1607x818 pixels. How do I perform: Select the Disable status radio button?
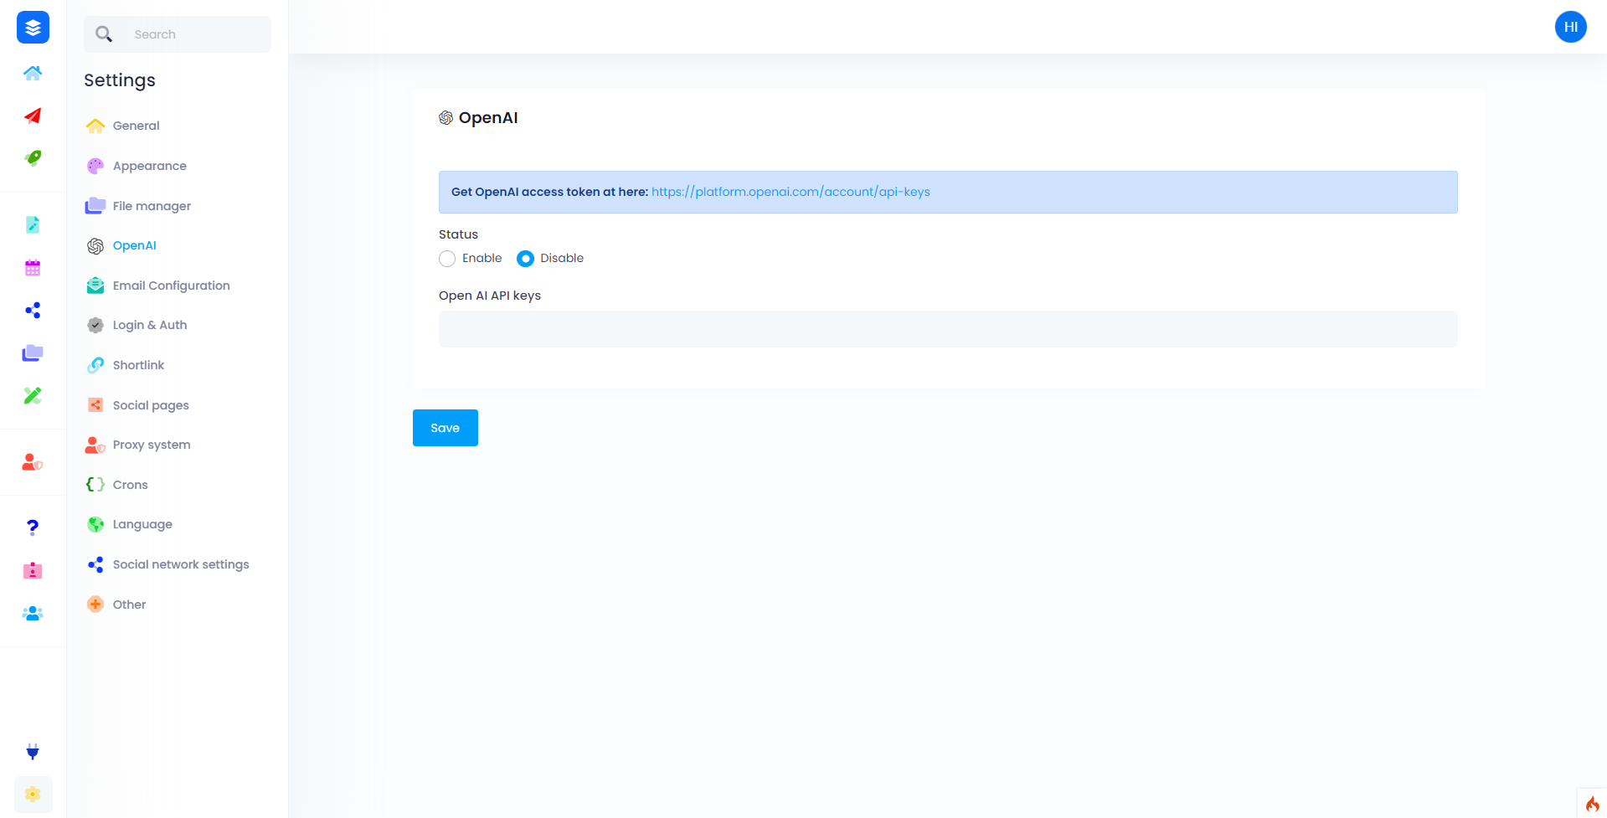pyautogui.click(x=525, y=259)
